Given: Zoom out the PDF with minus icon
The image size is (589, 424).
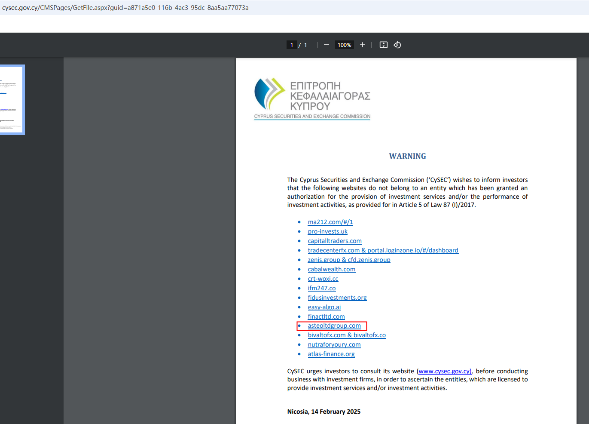Looking at the screenshot, I should [x=327, y=45].
